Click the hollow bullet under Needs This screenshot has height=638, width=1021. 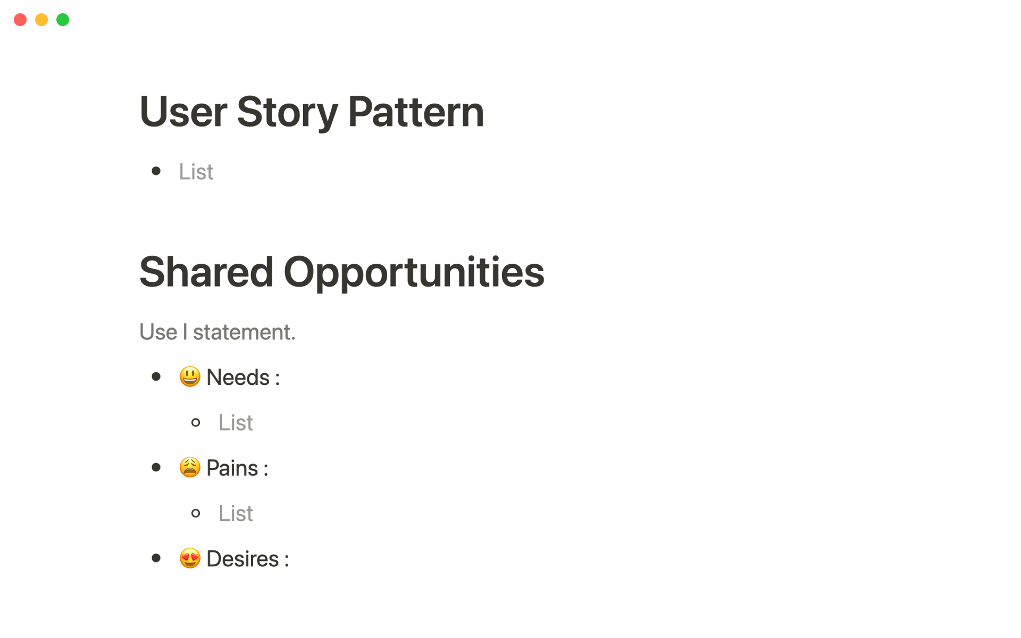196,423
